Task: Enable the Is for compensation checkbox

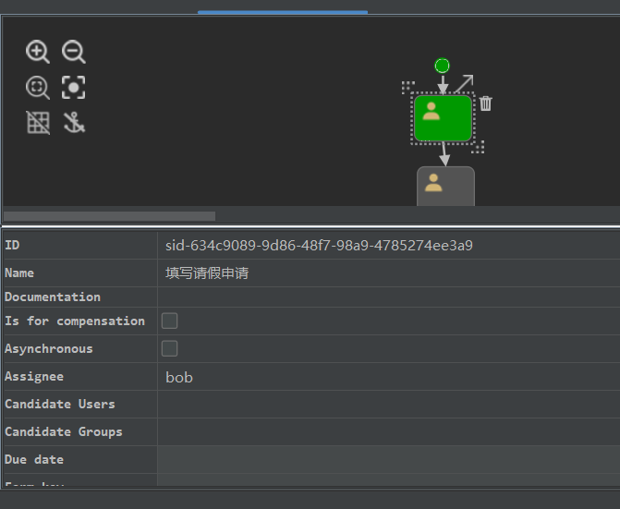Action: [x=170, y=321]
